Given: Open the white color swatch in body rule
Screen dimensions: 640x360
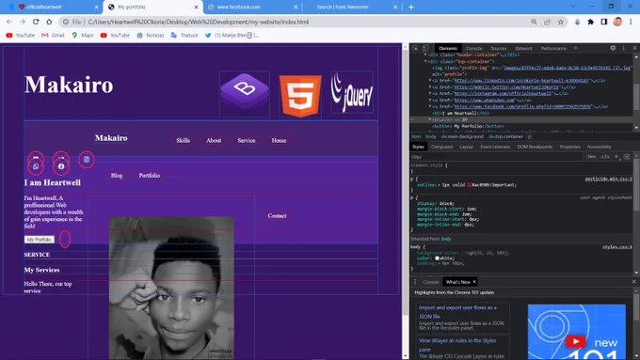Looking at the screenshot, I should 437,258.
